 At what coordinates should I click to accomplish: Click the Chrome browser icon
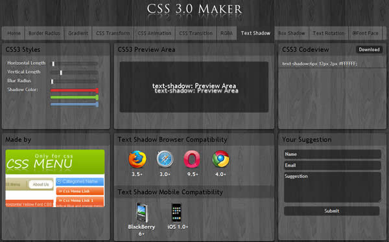coord(221,159)
